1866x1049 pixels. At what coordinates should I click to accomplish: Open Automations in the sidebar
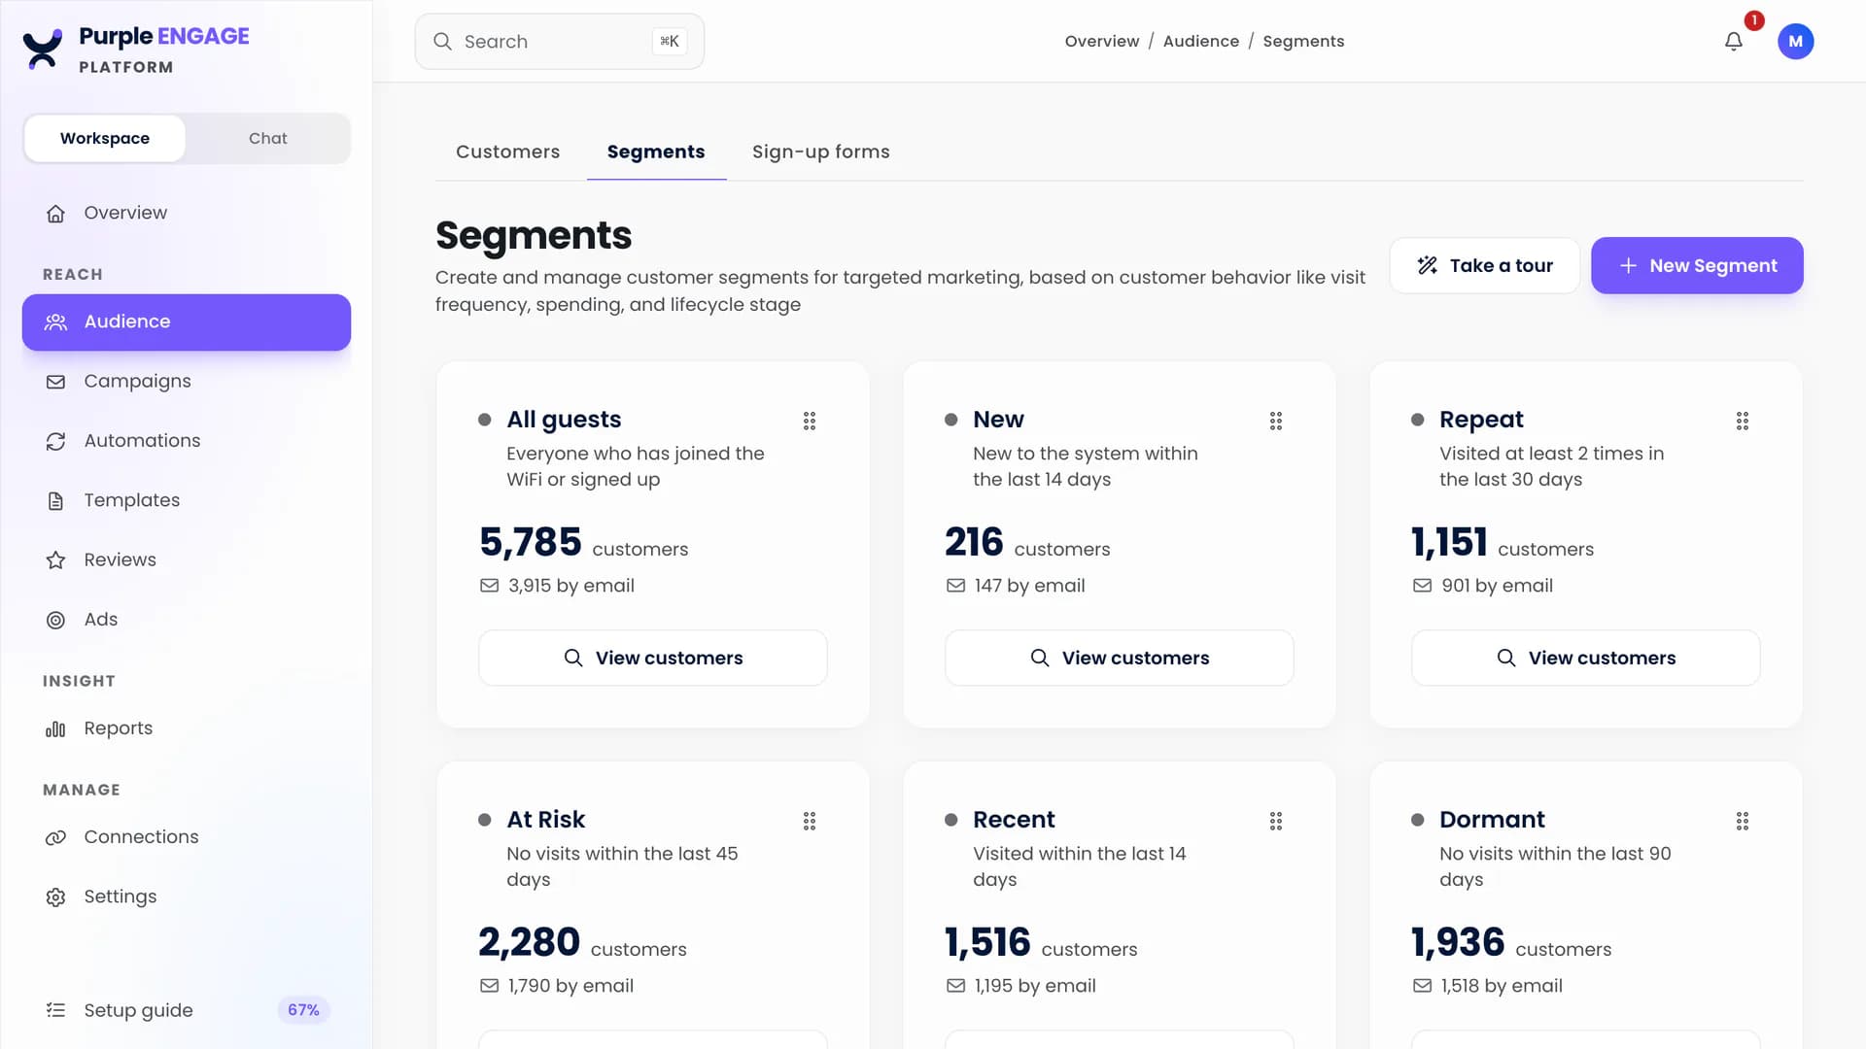point(187,441)
